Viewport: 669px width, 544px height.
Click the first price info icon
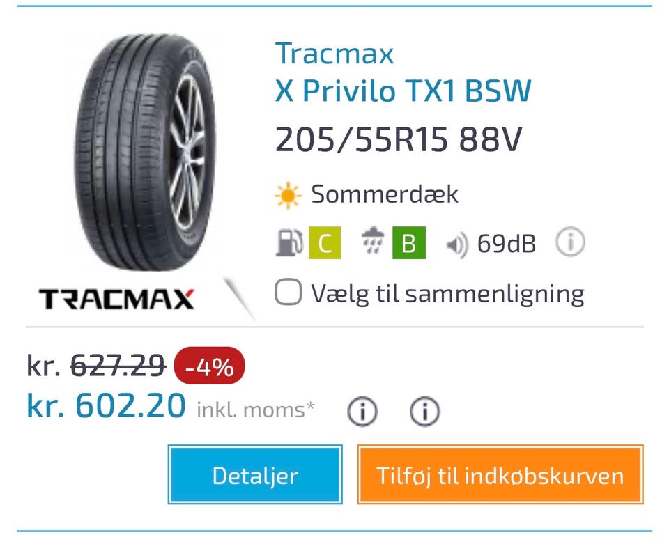click(x=362, y=412)
